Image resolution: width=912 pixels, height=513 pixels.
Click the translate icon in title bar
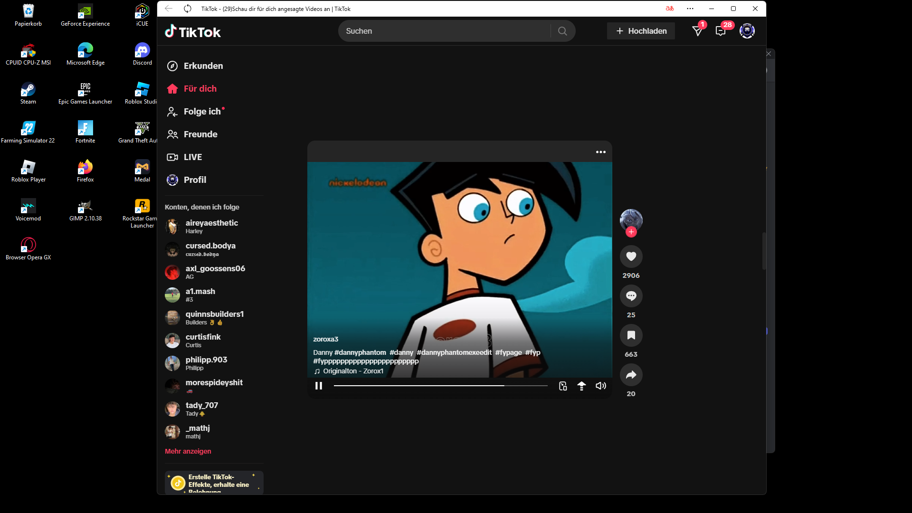click(670, 9)
